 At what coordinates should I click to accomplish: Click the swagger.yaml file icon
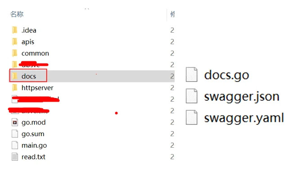pyautogui.click(x=191, y=118)
